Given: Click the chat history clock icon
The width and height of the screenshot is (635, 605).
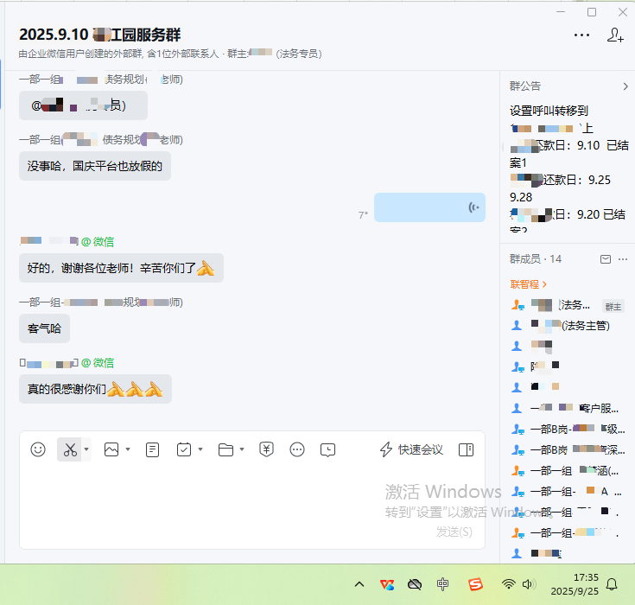Looking at the screenshot, I should click(x=327, y=449).
